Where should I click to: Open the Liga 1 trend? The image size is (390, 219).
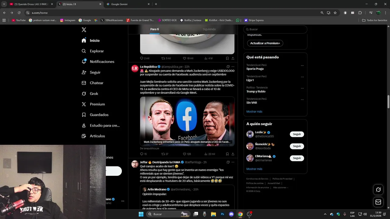[x=250, y=80]
